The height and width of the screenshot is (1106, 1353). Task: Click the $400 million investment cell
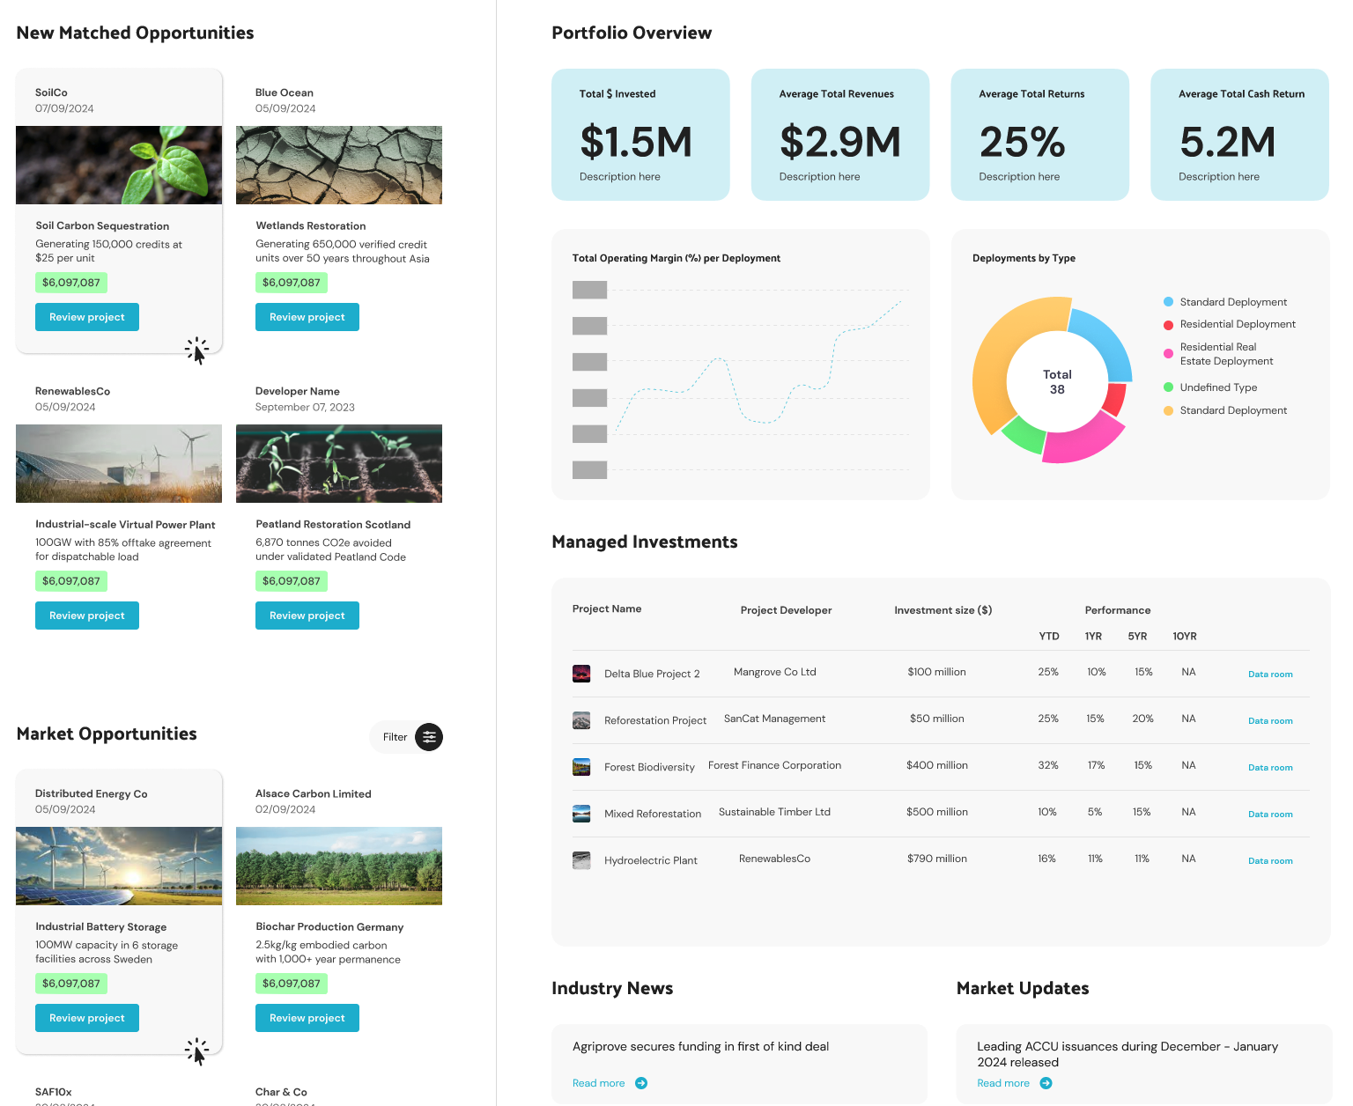tap(937, 765)
